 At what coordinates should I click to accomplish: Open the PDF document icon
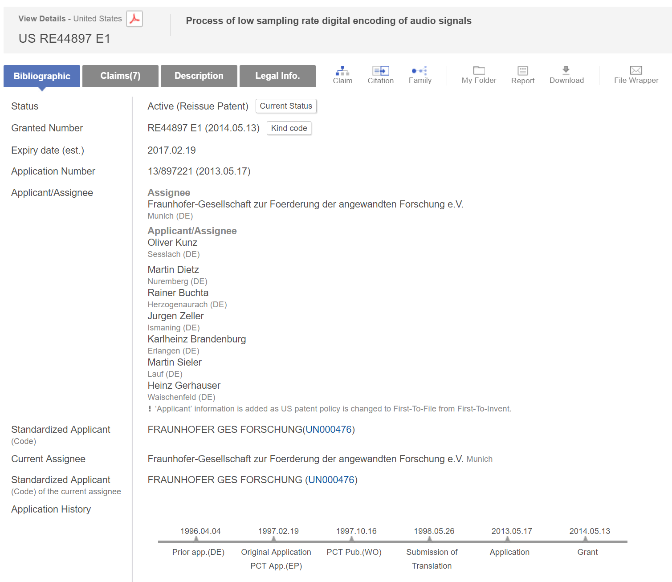point(134,19)
